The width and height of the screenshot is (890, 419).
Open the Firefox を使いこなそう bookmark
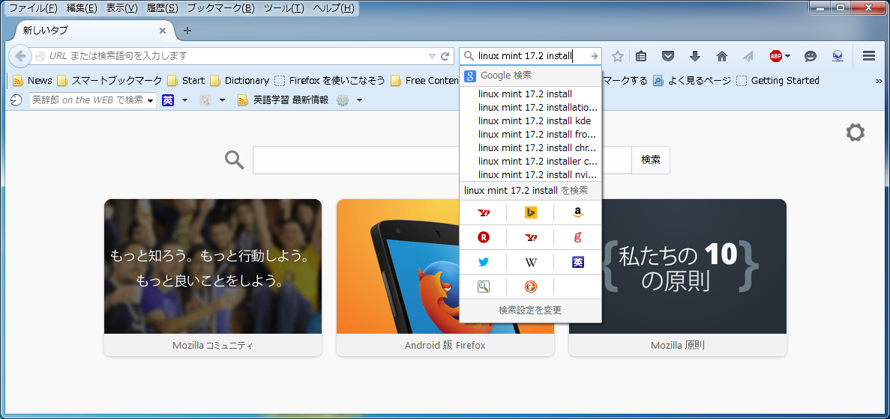click(x=330, y=80)
